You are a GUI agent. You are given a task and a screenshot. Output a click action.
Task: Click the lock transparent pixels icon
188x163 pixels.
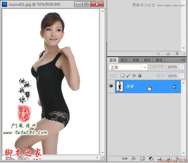[x=123, y=76]
